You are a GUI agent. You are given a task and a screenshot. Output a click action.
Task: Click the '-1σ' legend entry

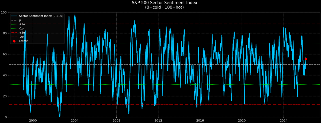pos(17,28)
